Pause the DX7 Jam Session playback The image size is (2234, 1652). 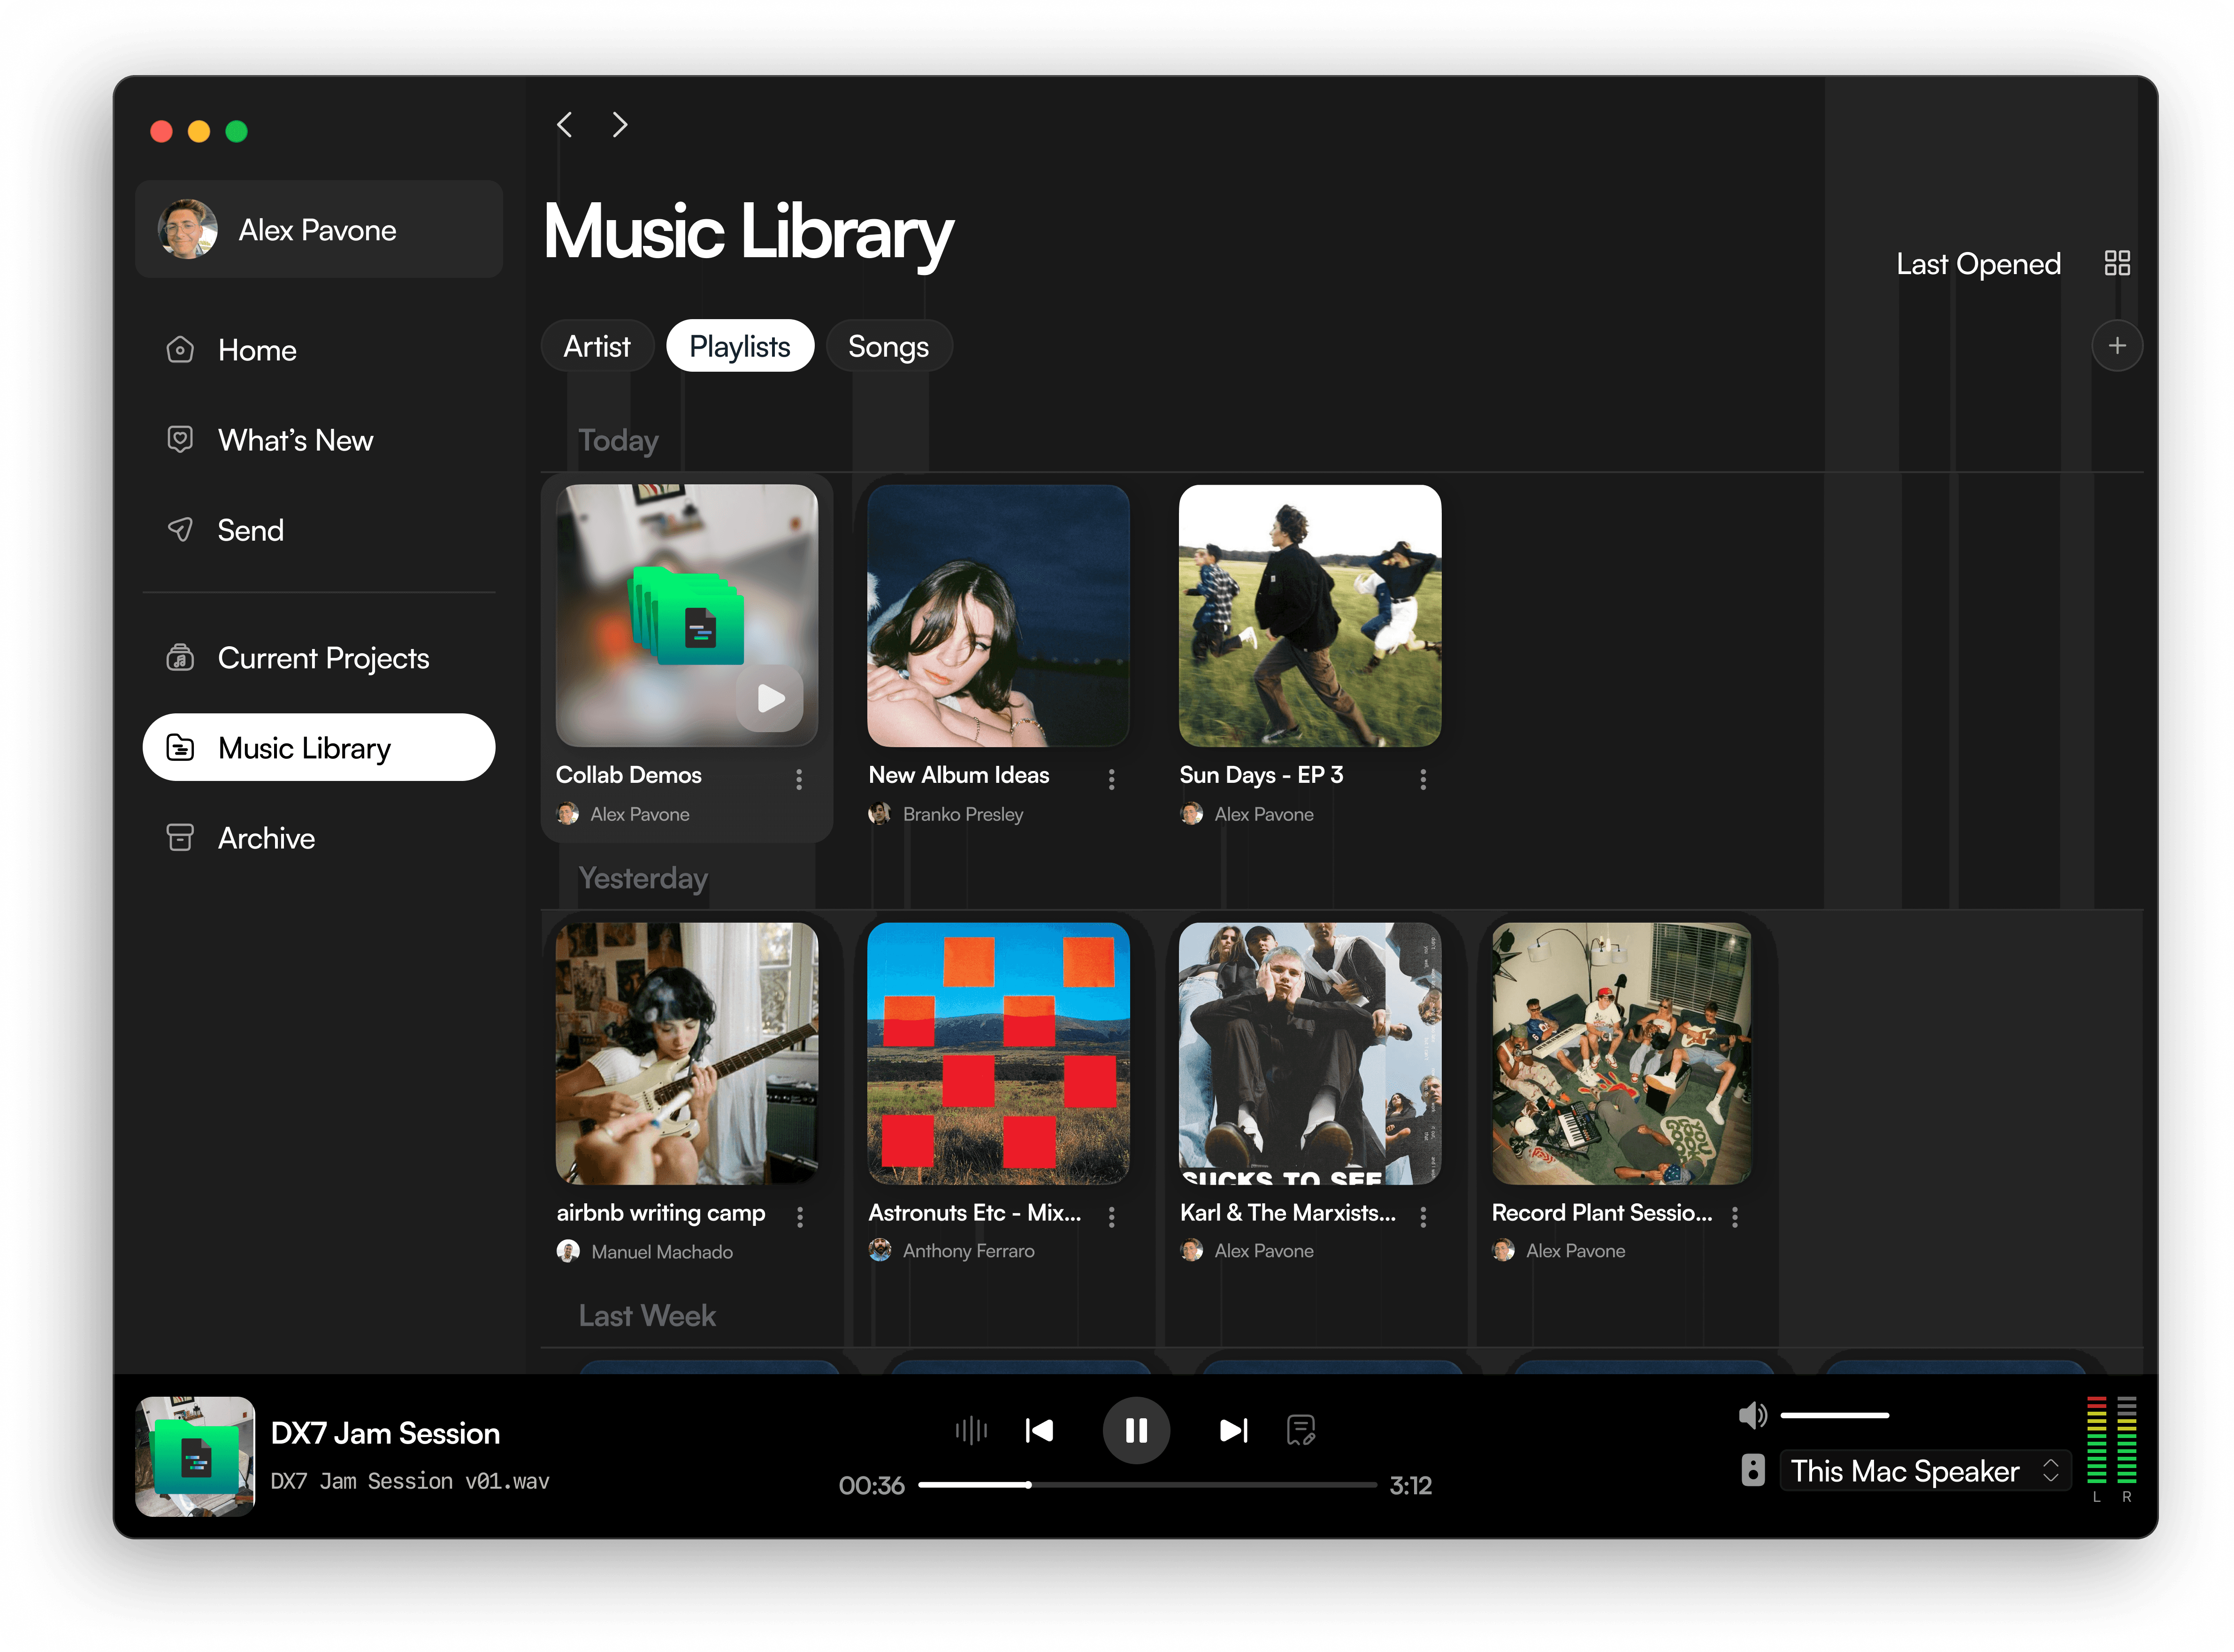[1136, 1430]
